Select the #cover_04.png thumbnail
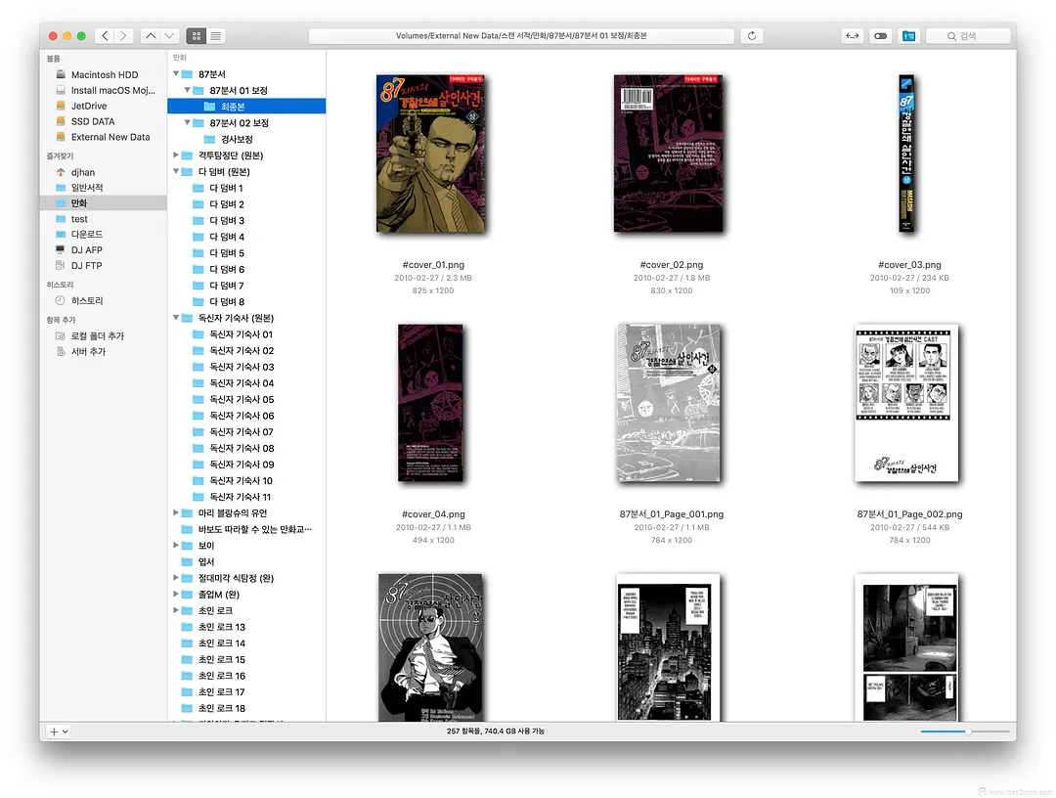Viewport: 1056px width, 798px height. [x=430, y=403]
